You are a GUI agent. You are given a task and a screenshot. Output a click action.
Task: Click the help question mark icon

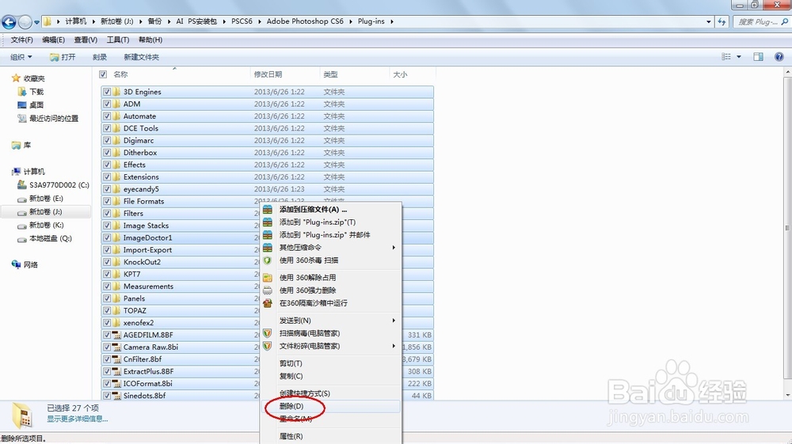779,56
